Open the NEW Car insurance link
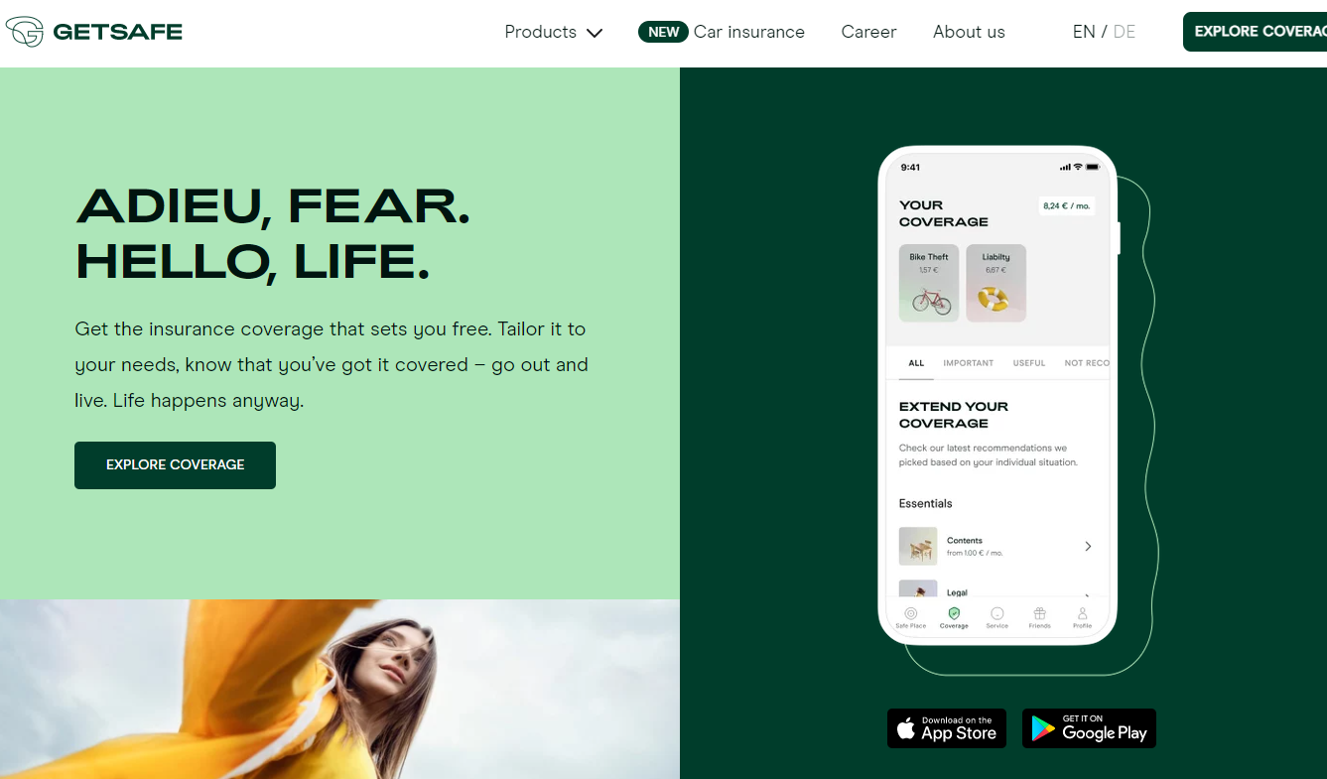The image size is (1327, 779). coord(722,32)
